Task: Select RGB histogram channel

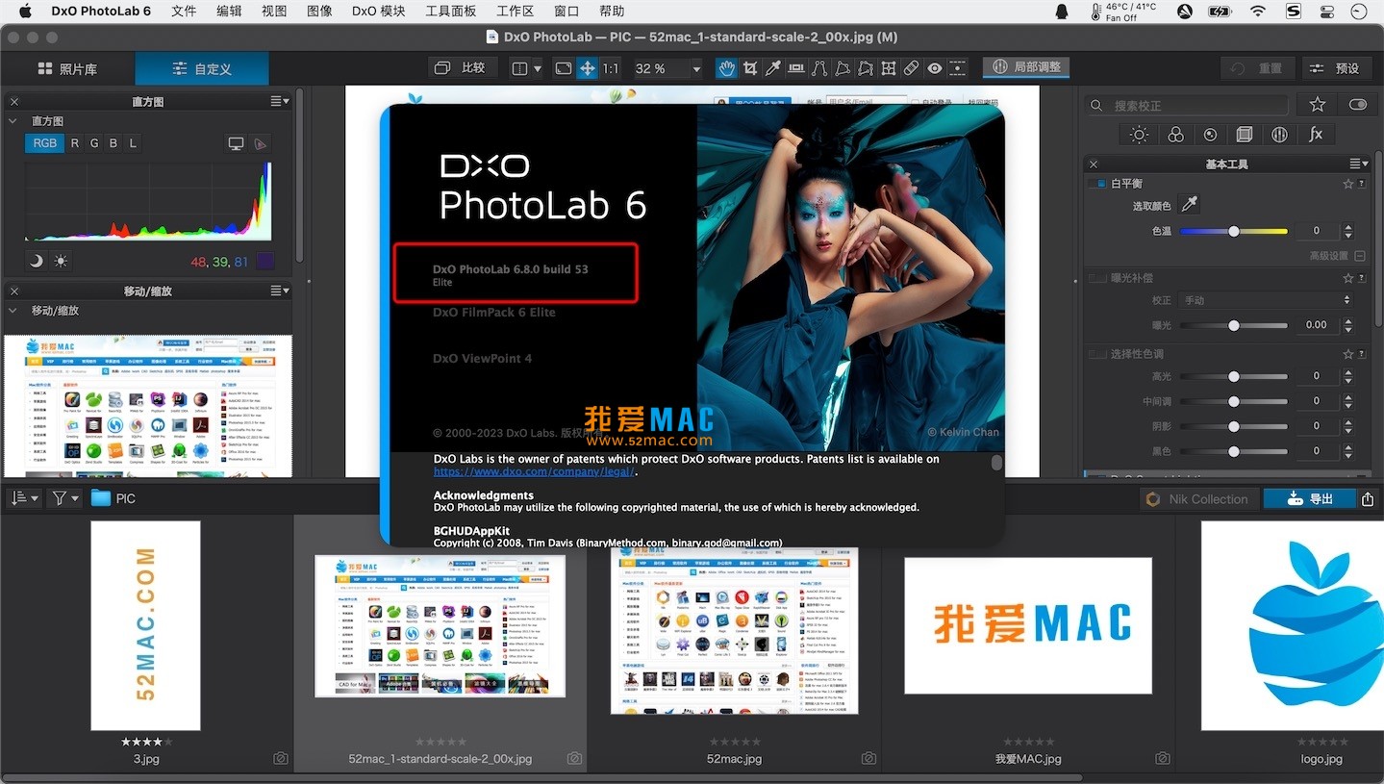Action: (x=45, y=143)
